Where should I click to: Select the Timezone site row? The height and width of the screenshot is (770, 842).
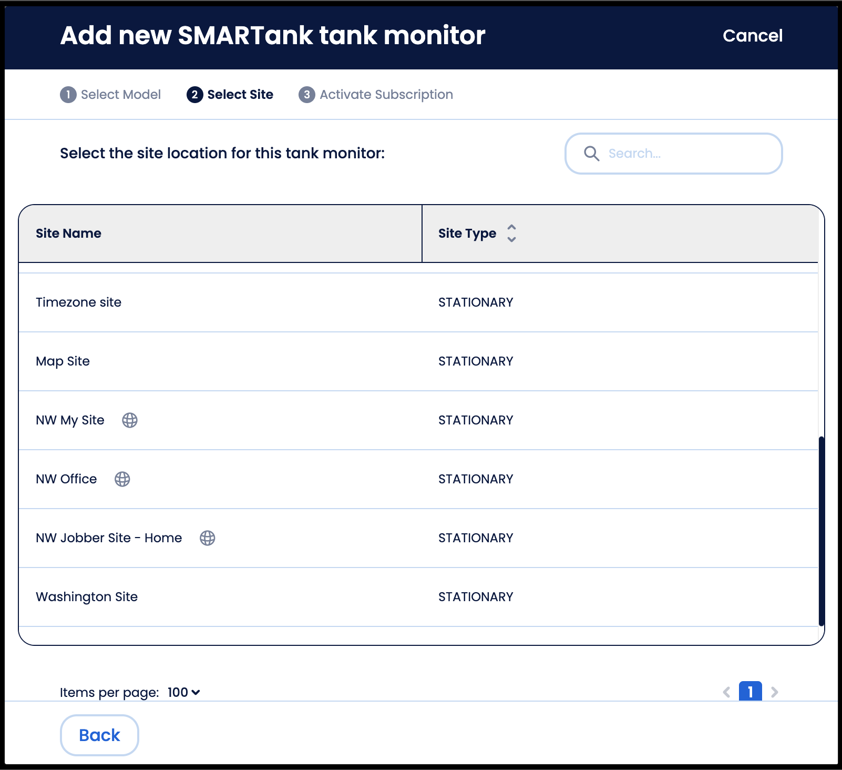(418, 302)
